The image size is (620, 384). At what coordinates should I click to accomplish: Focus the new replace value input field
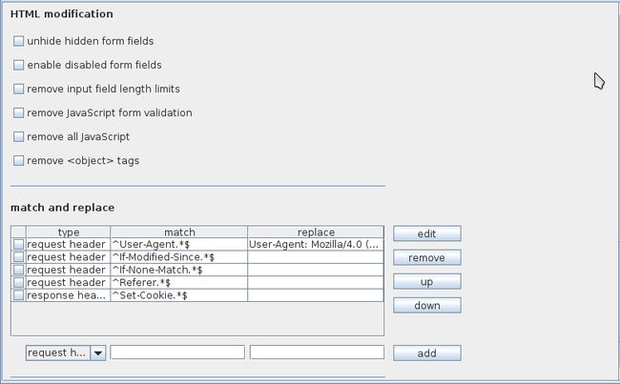point(317,353)
